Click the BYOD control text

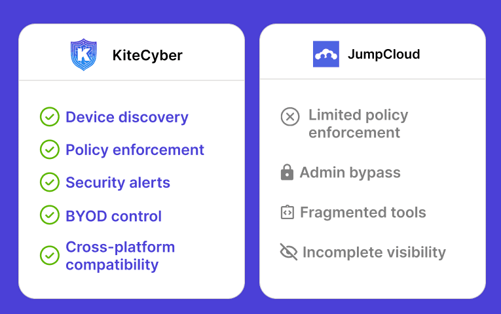point(113,217)
